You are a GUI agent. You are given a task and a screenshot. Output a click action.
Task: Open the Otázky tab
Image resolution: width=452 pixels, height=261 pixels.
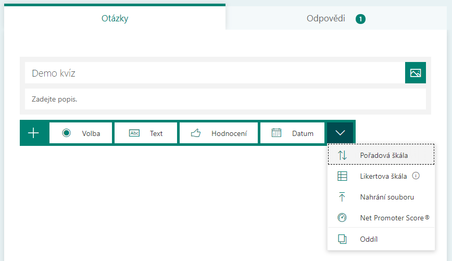[115, 18]
